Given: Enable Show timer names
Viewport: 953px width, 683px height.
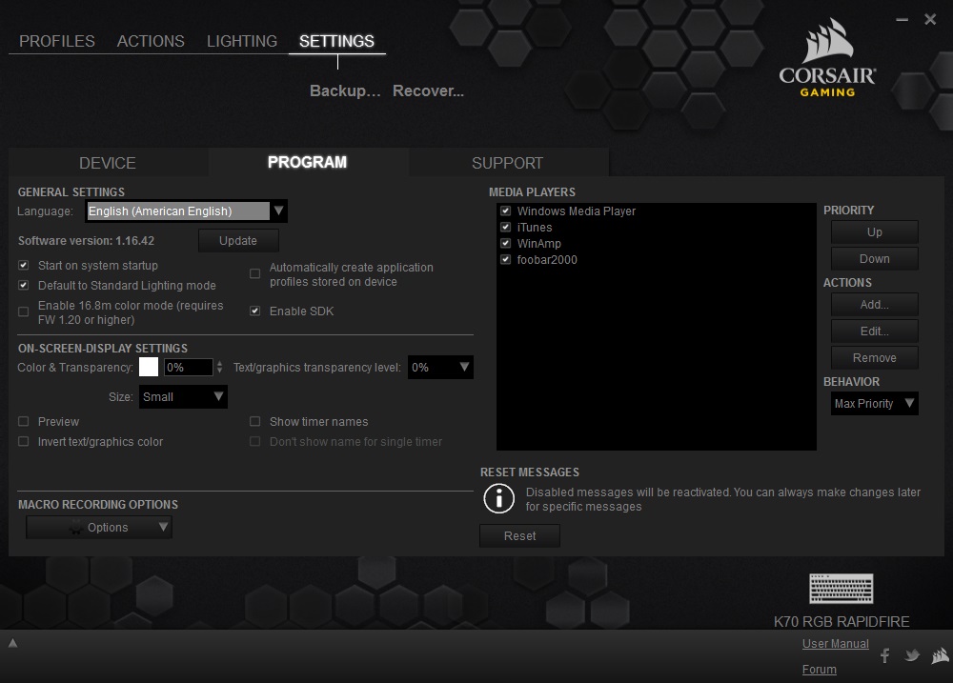Looking at the screenshot, I should click(x=255, y=422).
